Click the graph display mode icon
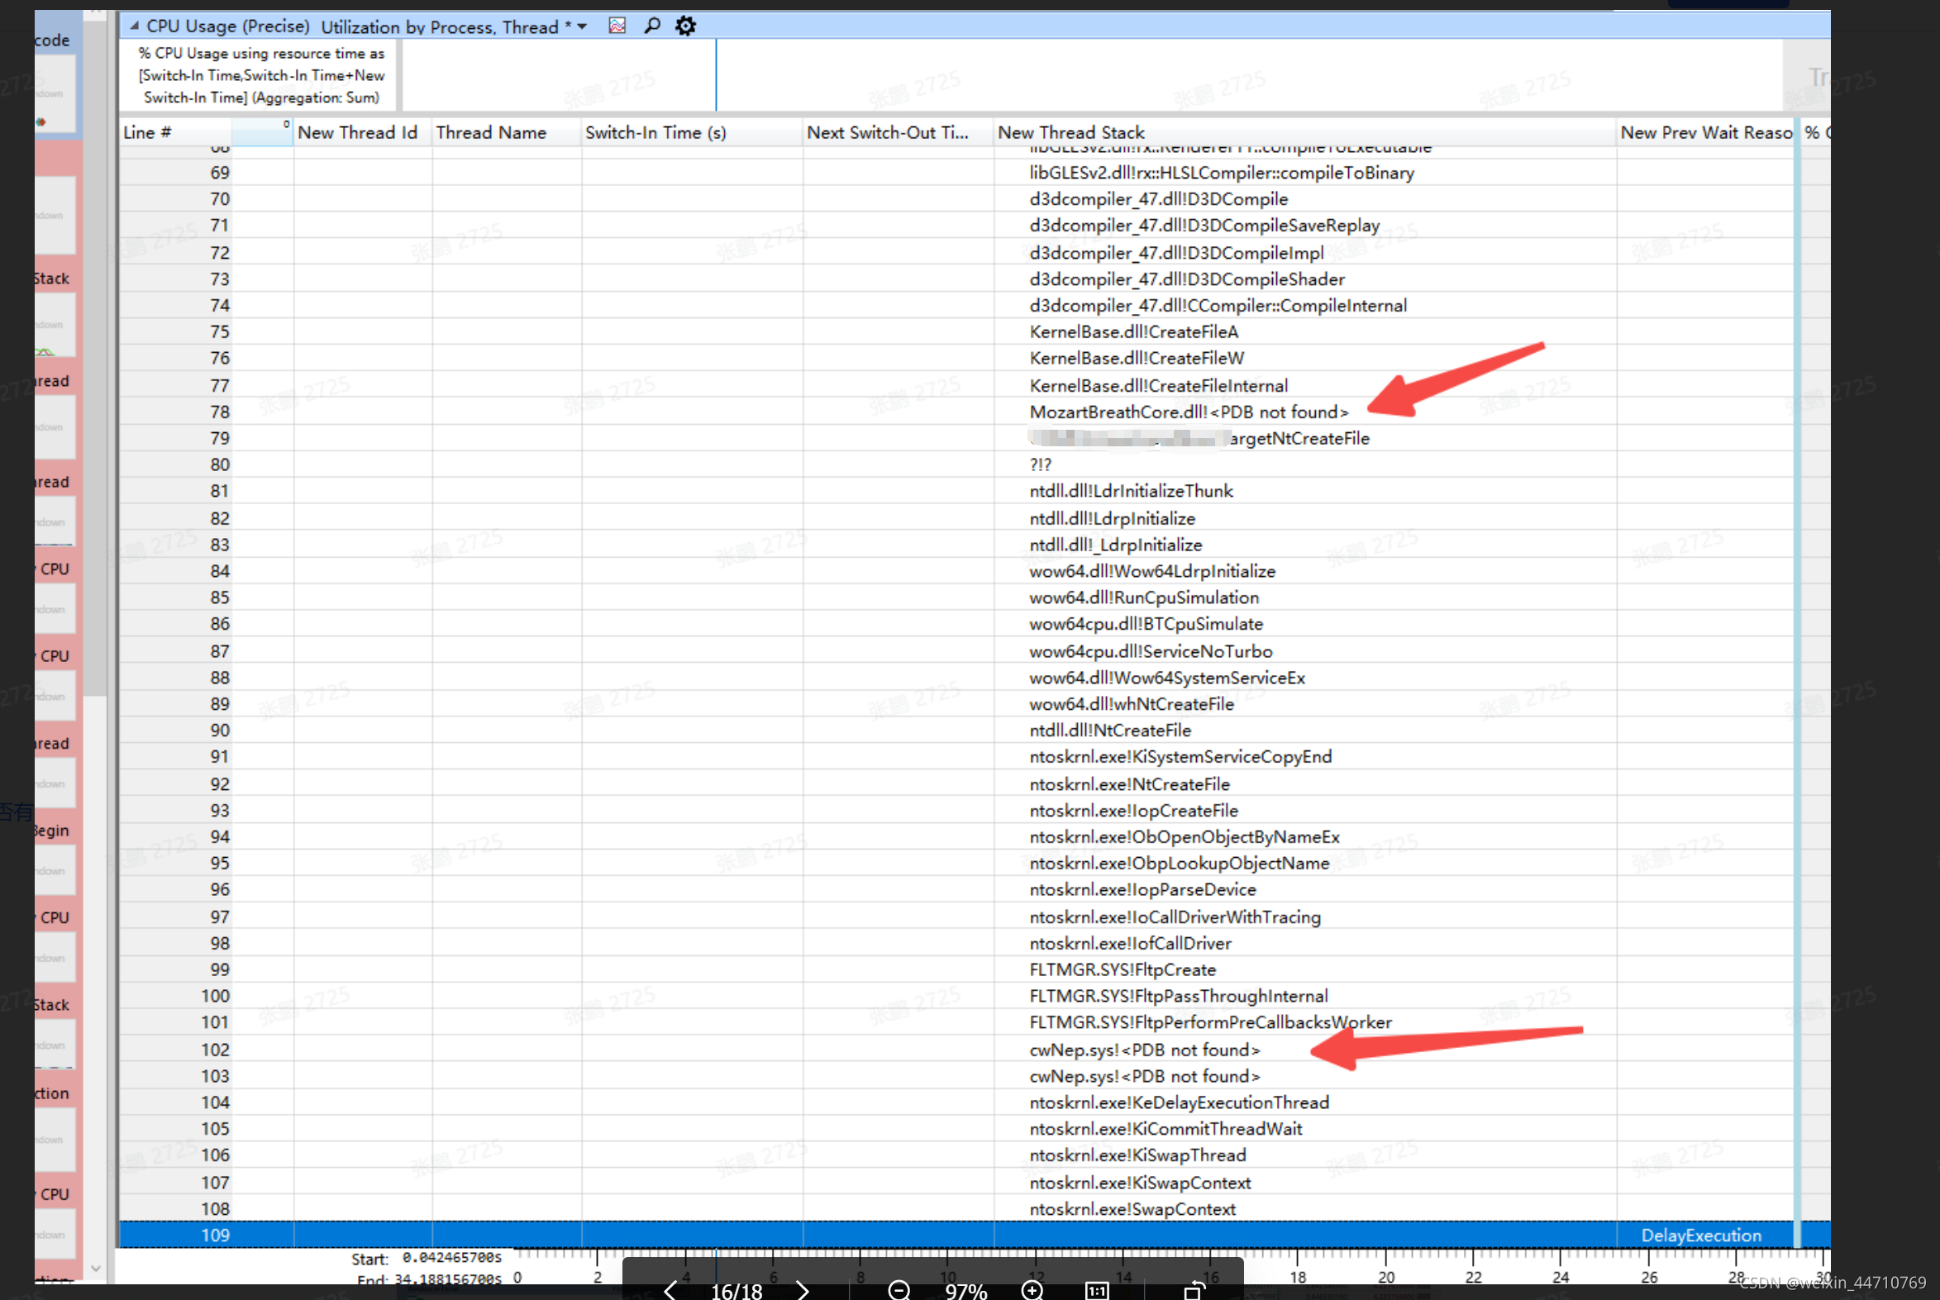Image resolution: width=1940 pixels, height=1300 pixels. [617, 26]
